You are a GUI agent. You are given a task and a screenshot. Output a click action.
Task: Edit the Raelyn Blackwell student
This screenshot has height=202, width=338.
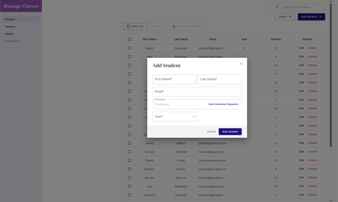point(302,48)
